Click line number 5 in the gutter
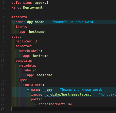Image resolution: width=116 pixels, height=113 pixels. [x=3, y=22]
